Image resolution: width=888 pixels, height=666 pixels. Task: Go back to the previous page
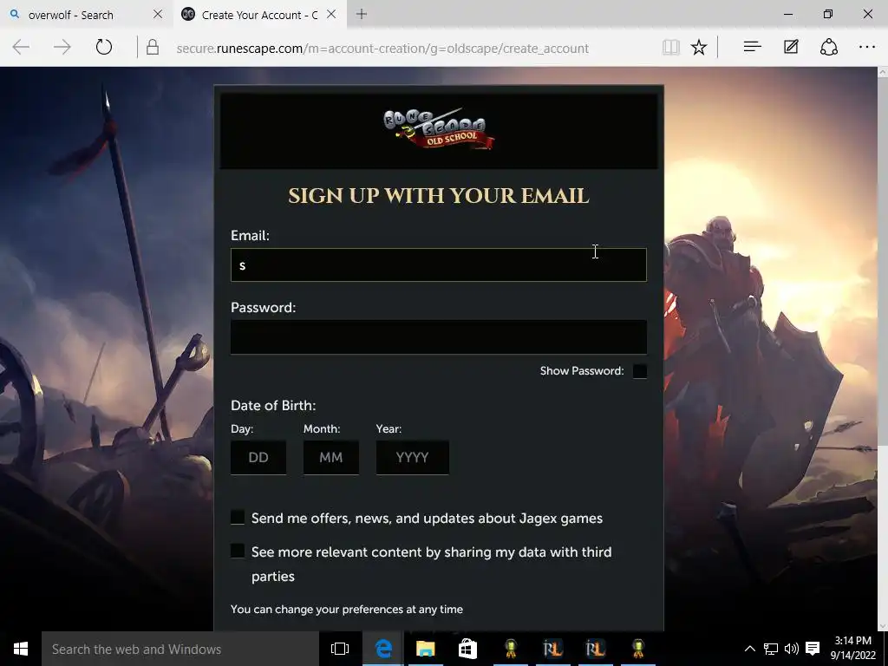[21, 47]
